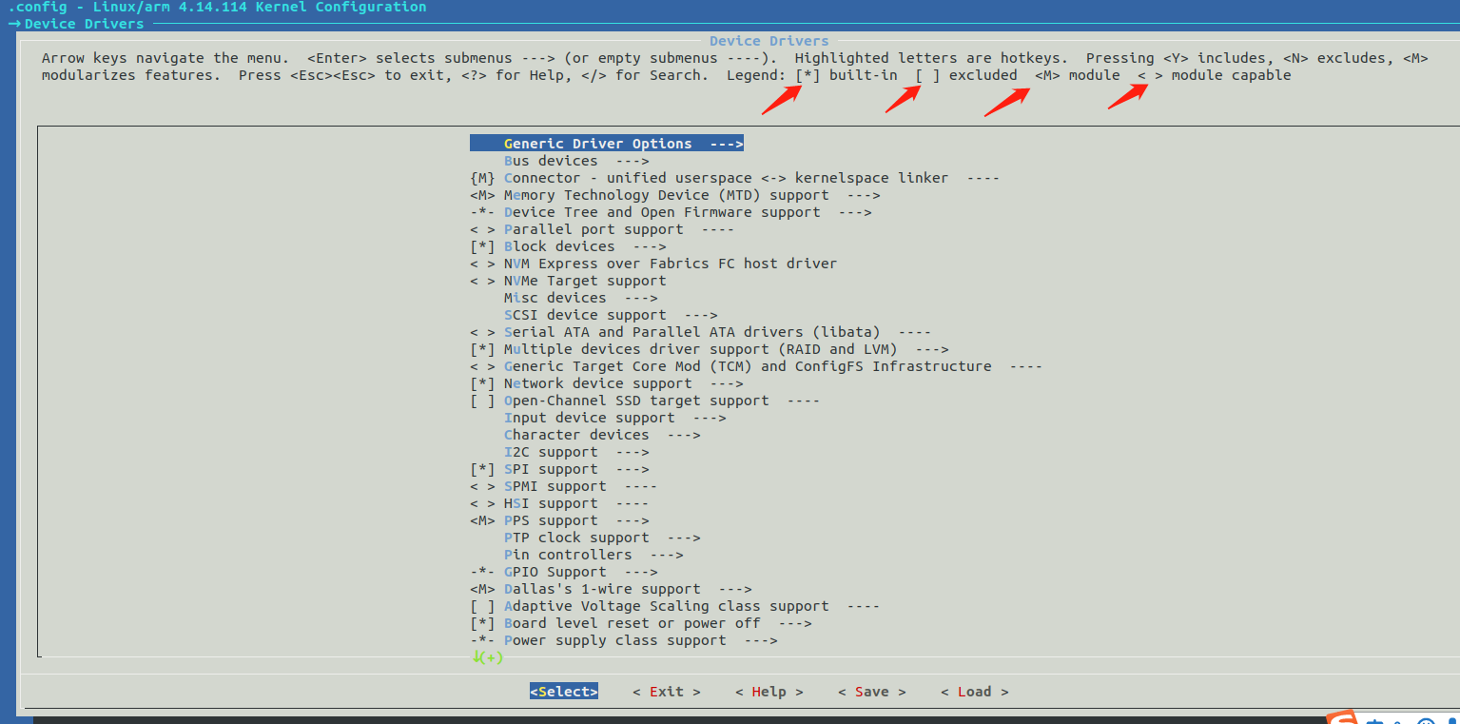This screenshot has height=724, width=1460.
Task: Expand the Pin controllers submenu
Action: coord(594,555)
